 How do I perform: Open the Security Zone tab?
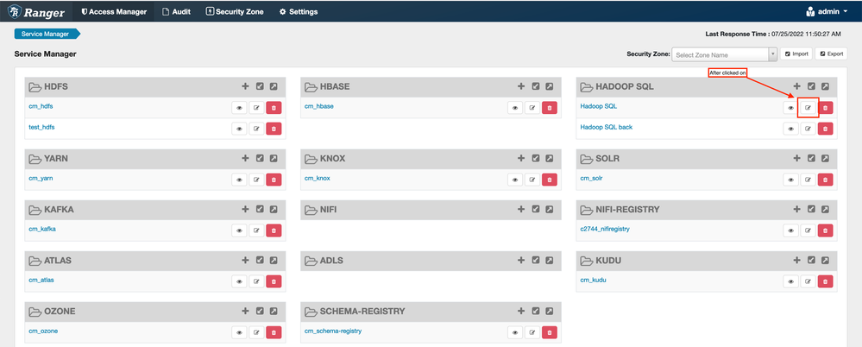235,11
